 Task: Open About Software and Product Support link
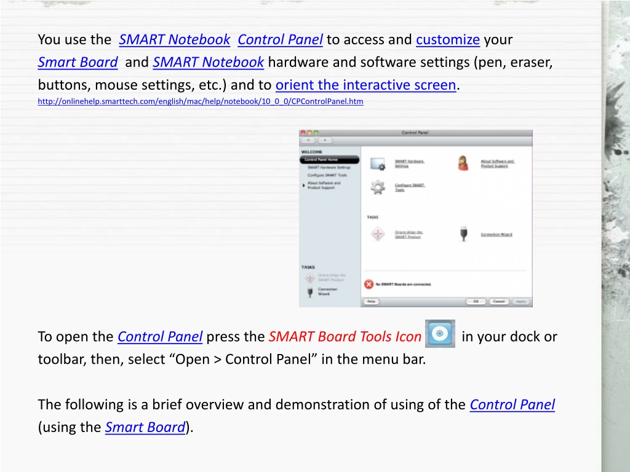497,163
